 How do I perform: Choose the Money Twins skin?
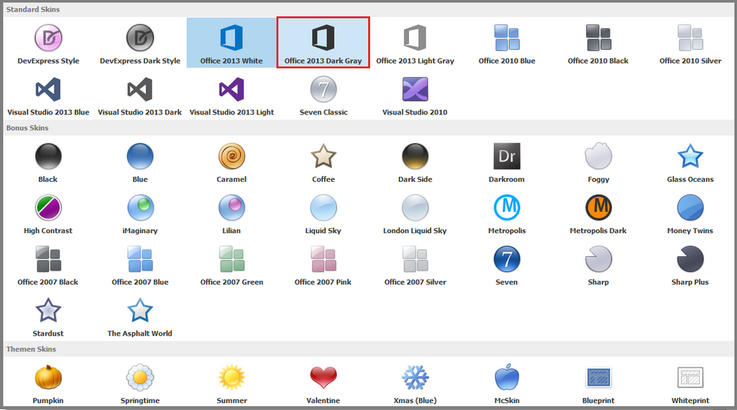click(690, 214)
